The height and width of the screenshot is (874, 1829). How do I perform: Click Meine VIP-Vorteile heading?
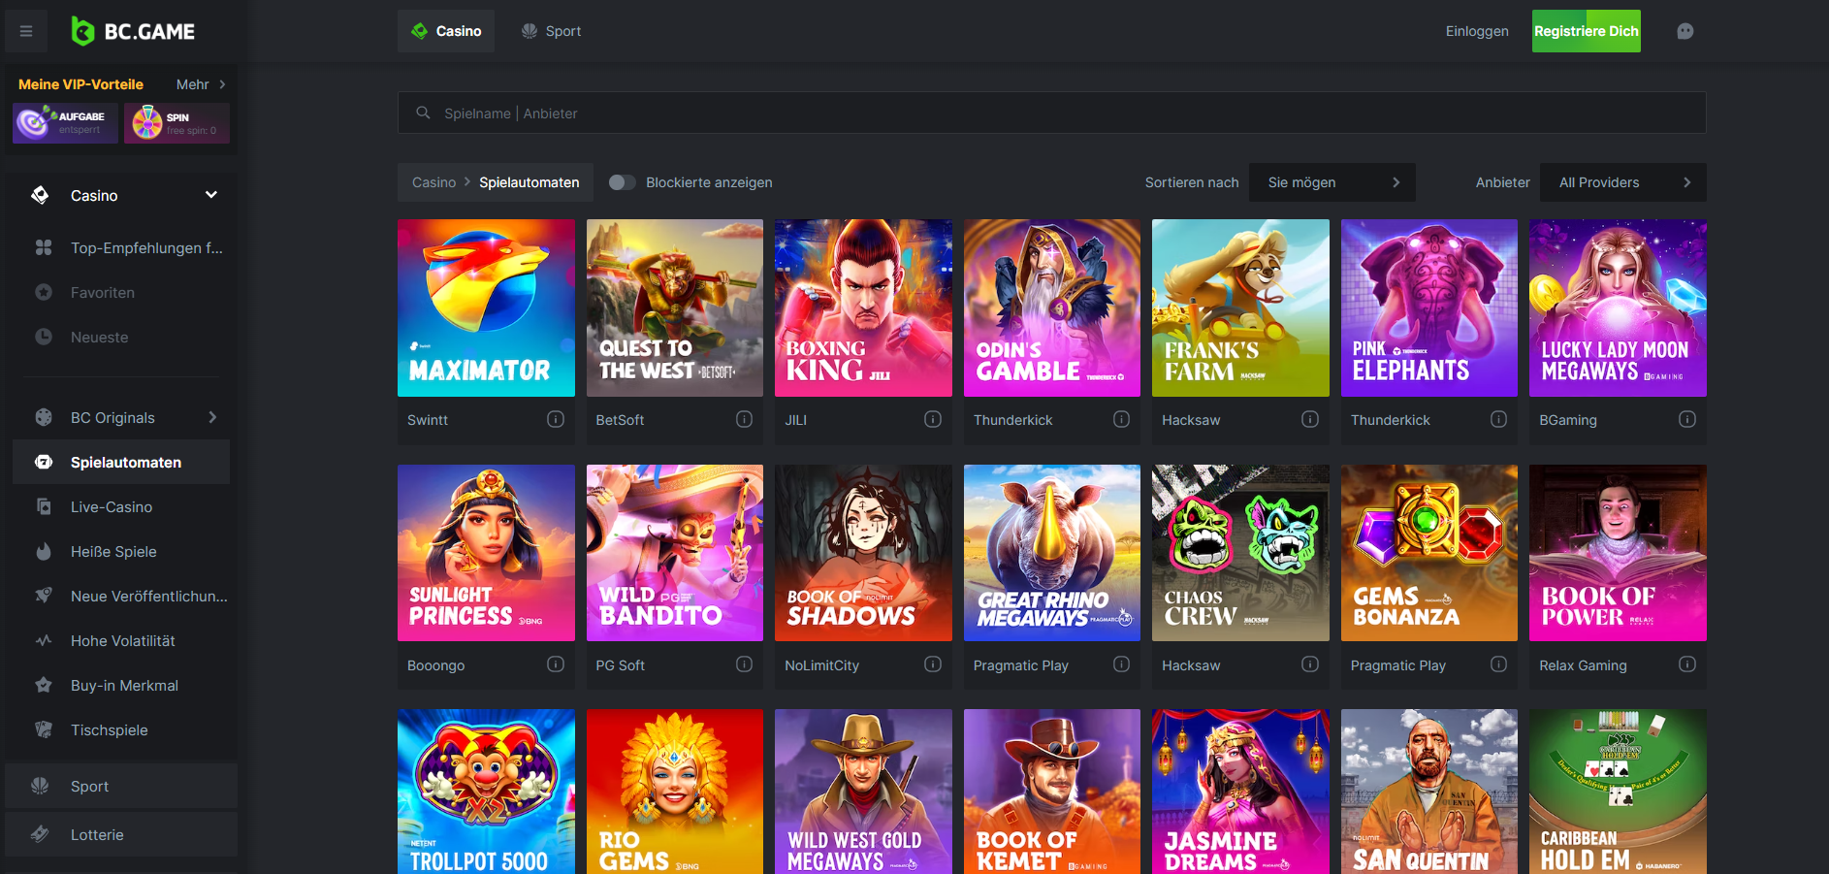pos(80,84)
